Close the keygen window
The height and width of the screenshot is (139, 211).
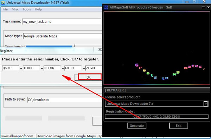click(x=208, y=7)
